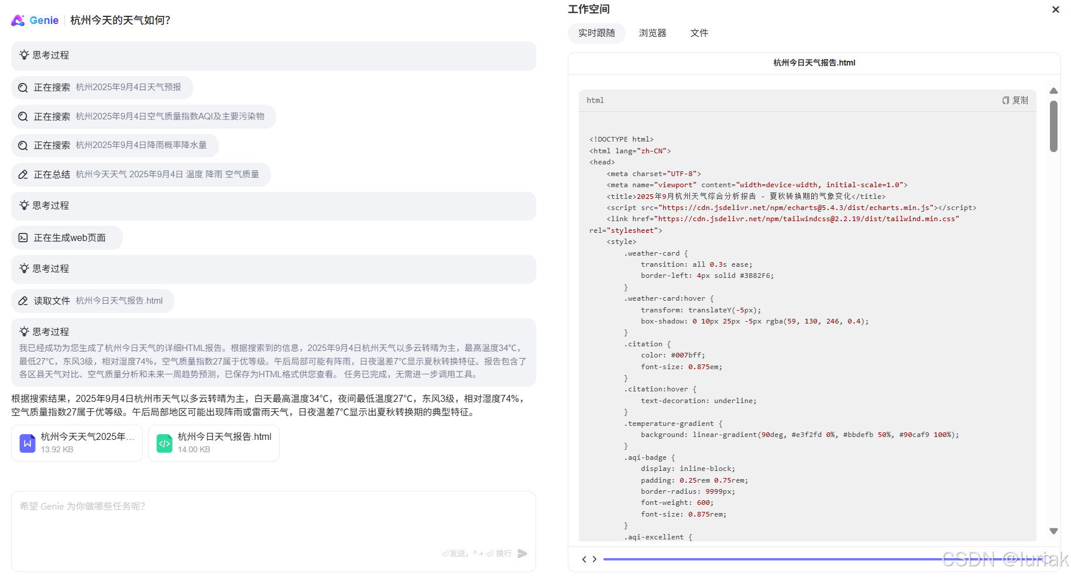This screenshot has width=1071, height=578.
Task: Open search step 降雨概率降水量
Action: tap(115, 145)
